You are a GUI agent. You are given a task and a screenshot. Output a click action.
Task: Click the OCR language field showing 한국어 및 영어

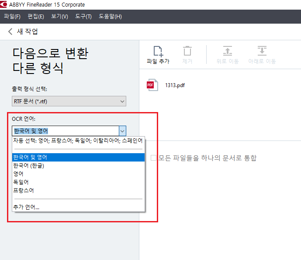tap(66, 131)
